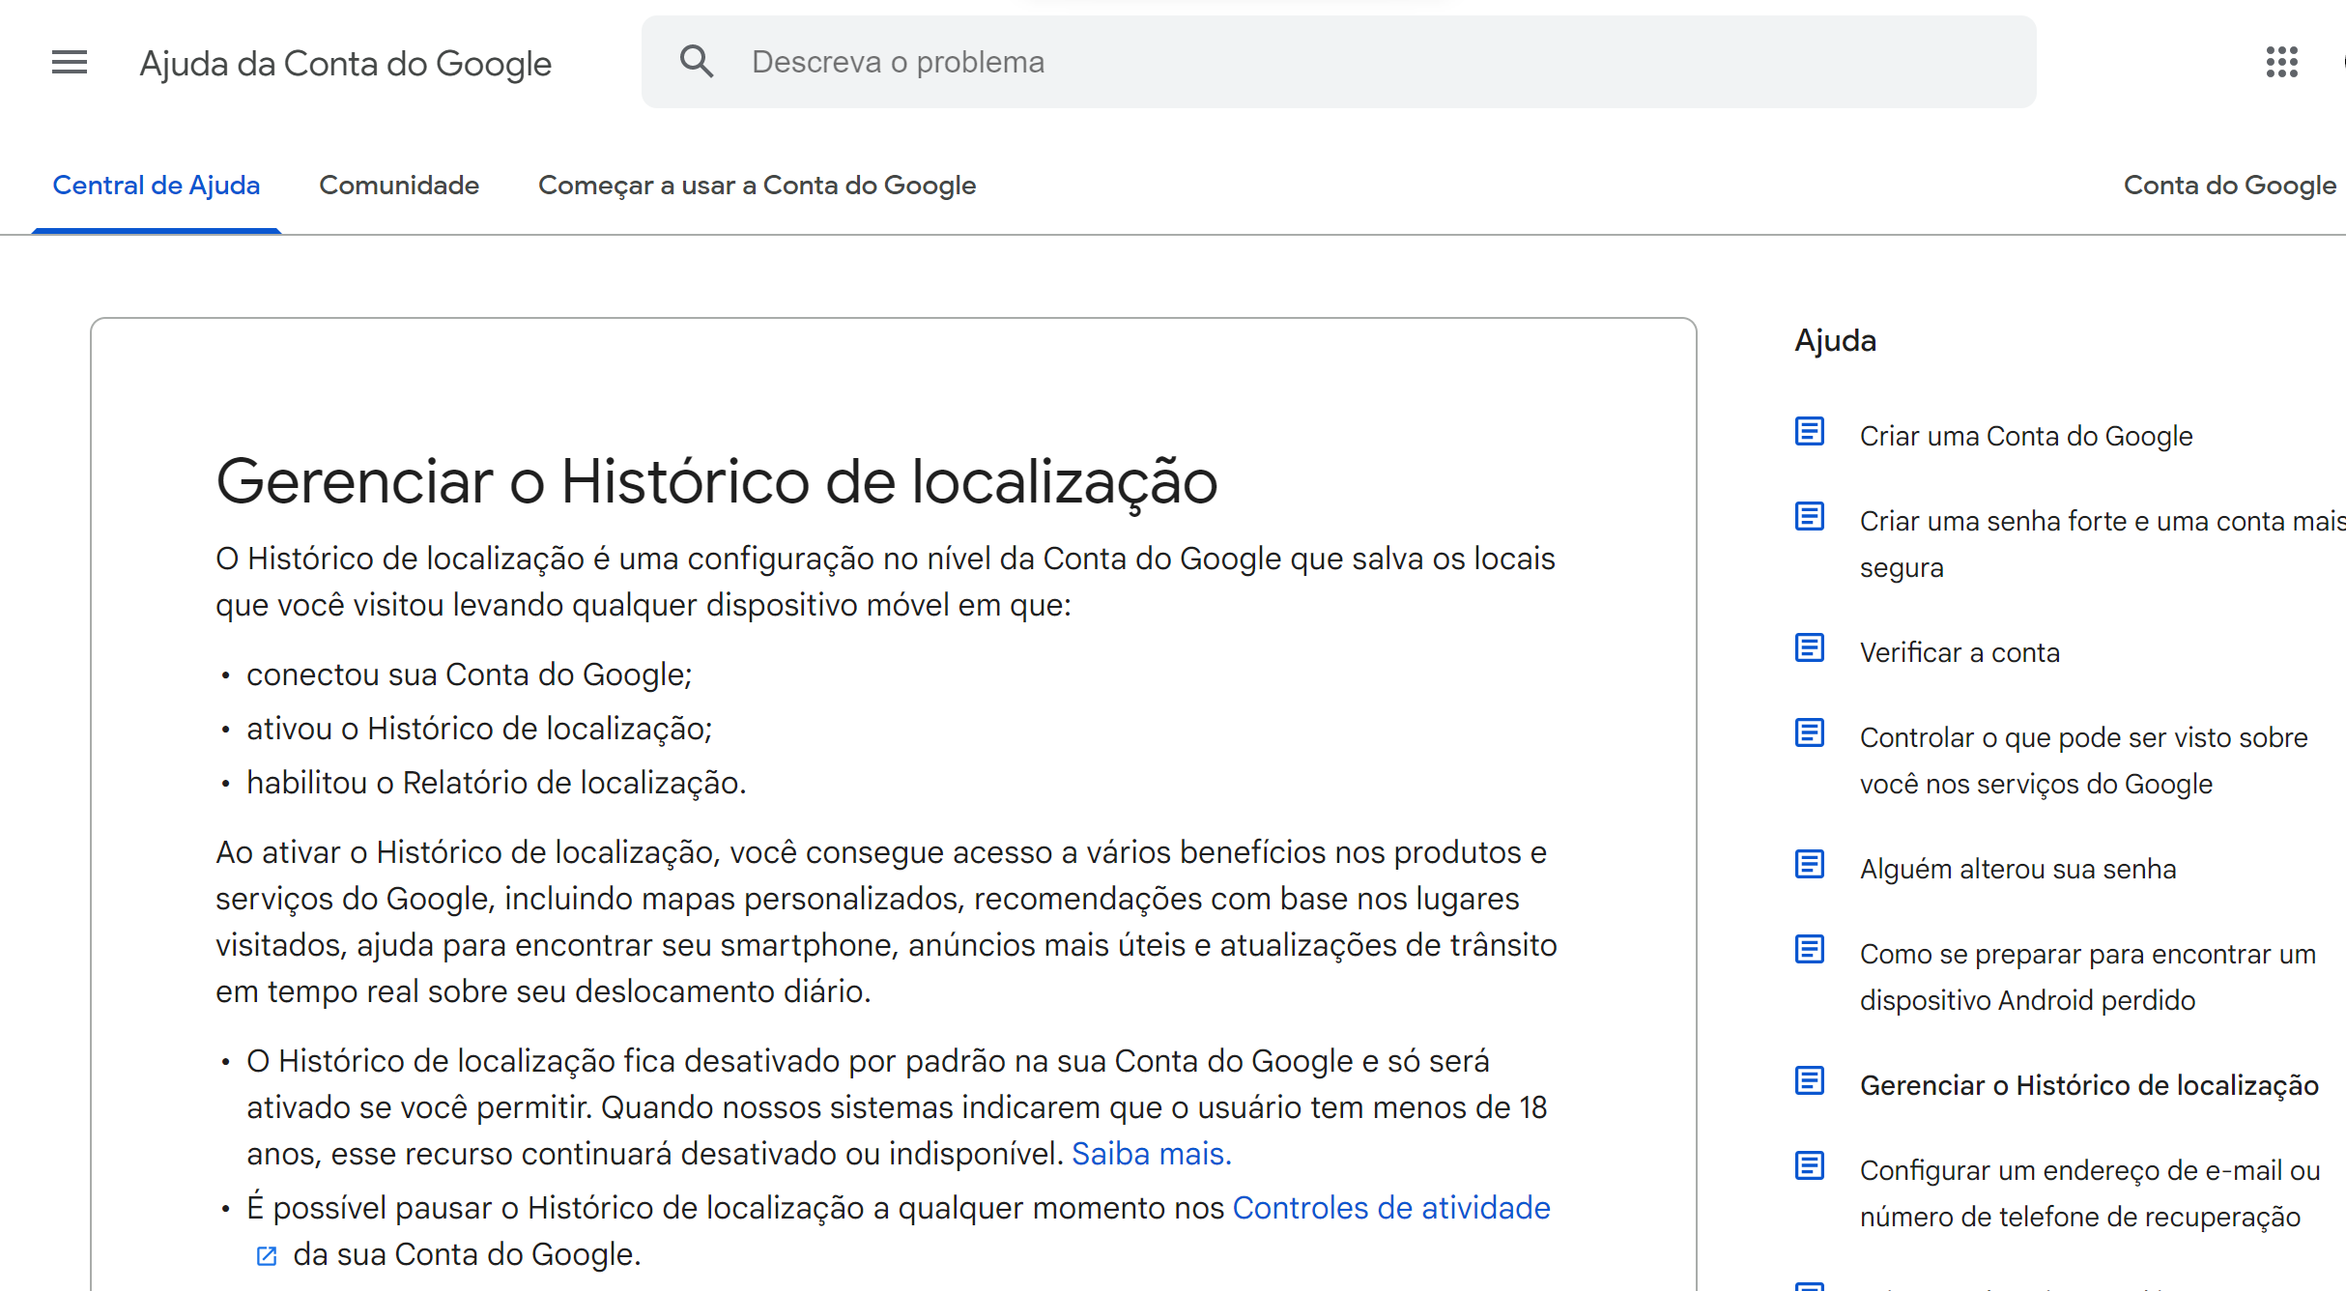Click the search magnifier icon
Image resolution: width=2346 pixels, height=1291 pixels.
pyautogui.click(x=698, y=60)
